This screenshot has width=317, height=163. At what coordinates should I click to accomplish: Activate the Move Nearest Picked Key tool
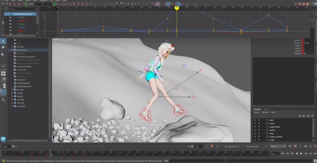tap(7, 4)
